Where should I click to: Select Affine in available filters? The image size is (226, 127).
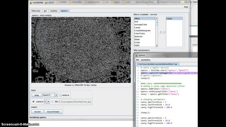coord(145,19)
